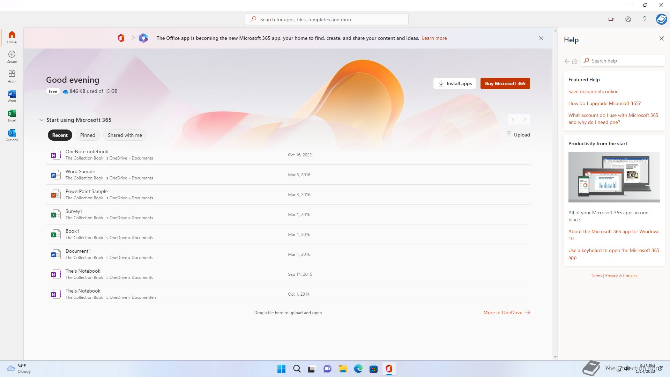Viewport: 670px width, 377px height.
Task: Click the PowerPoint Sample file icon
Action: [x=55, y=194]
